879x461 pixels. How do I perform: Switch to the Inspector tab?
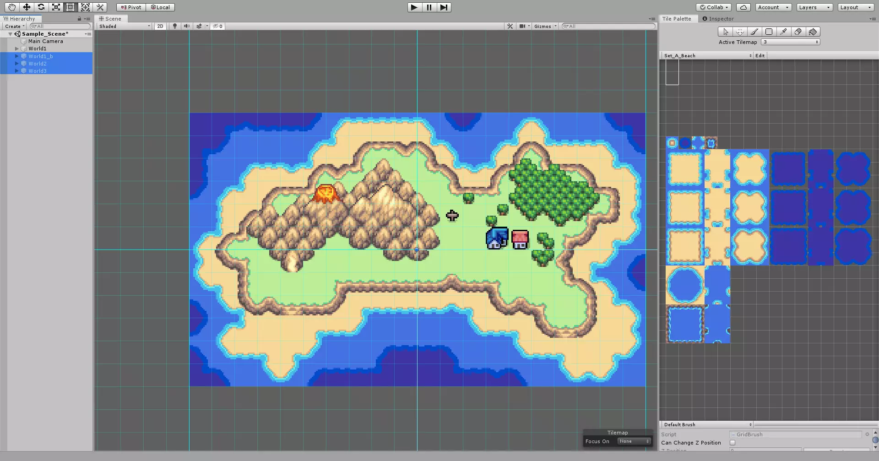(718, 19)
